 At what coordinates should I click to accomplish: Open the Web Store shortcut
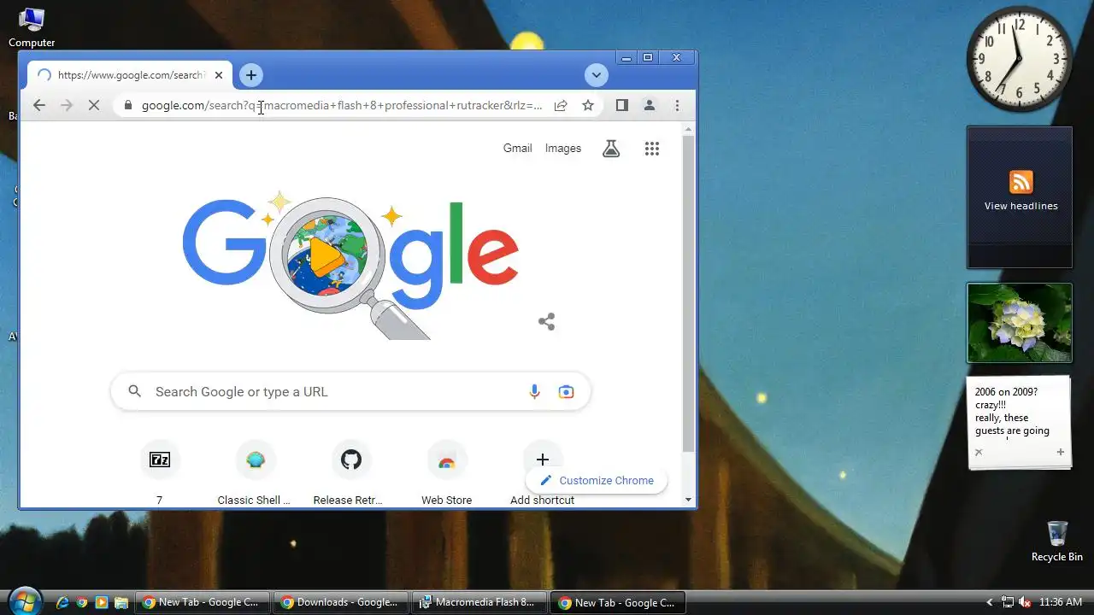click(446, 471)
